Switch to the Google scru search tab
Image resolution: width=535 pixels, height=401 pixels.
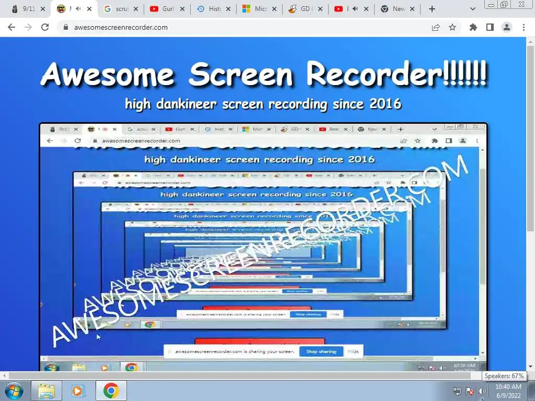coord(118,9)
